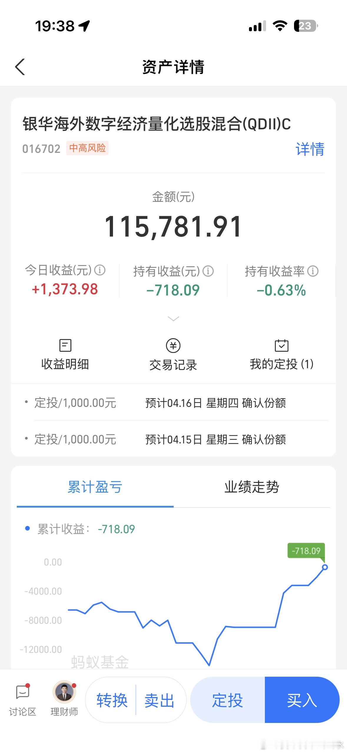The width and height of the screenshot is (347, 753).
Task: Switch to the 业绩走势 tab
Action: [252, 487]
